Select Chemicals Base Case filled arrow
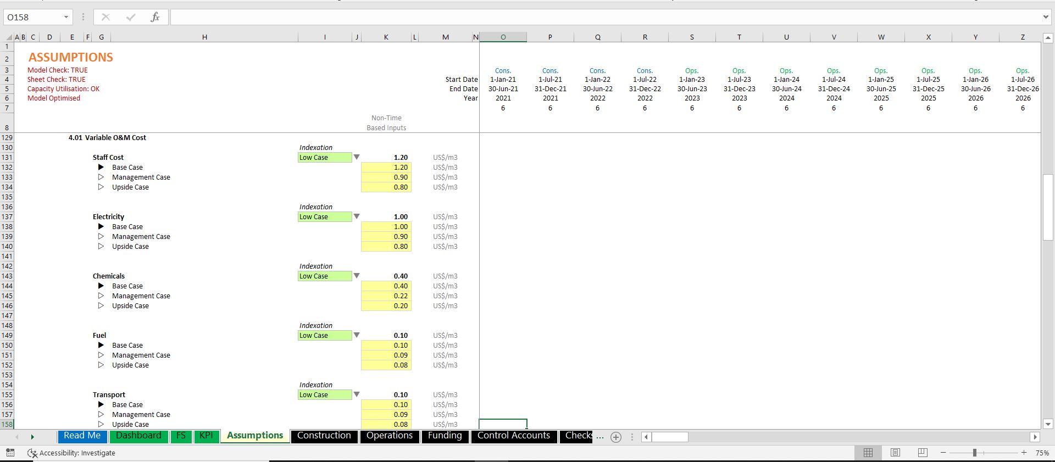This screenshot has height=462, width=1055. click(101, 286)
